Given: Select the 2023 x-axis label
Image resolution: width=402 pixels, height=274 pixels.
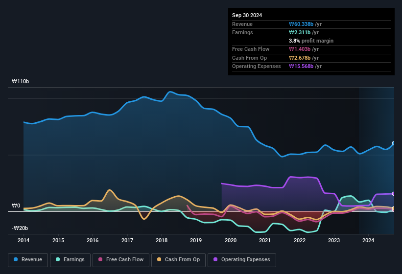Looking at the screenshot, I should click(x=334, y=240).
